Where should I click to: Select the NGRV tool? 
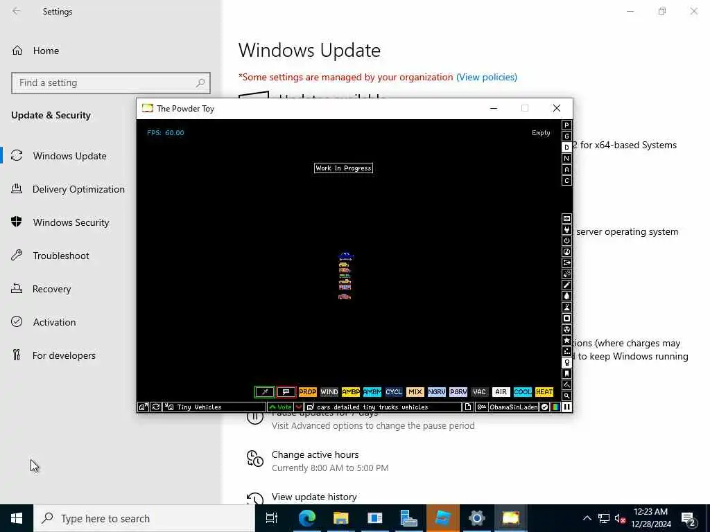click(x=437, y=392)
